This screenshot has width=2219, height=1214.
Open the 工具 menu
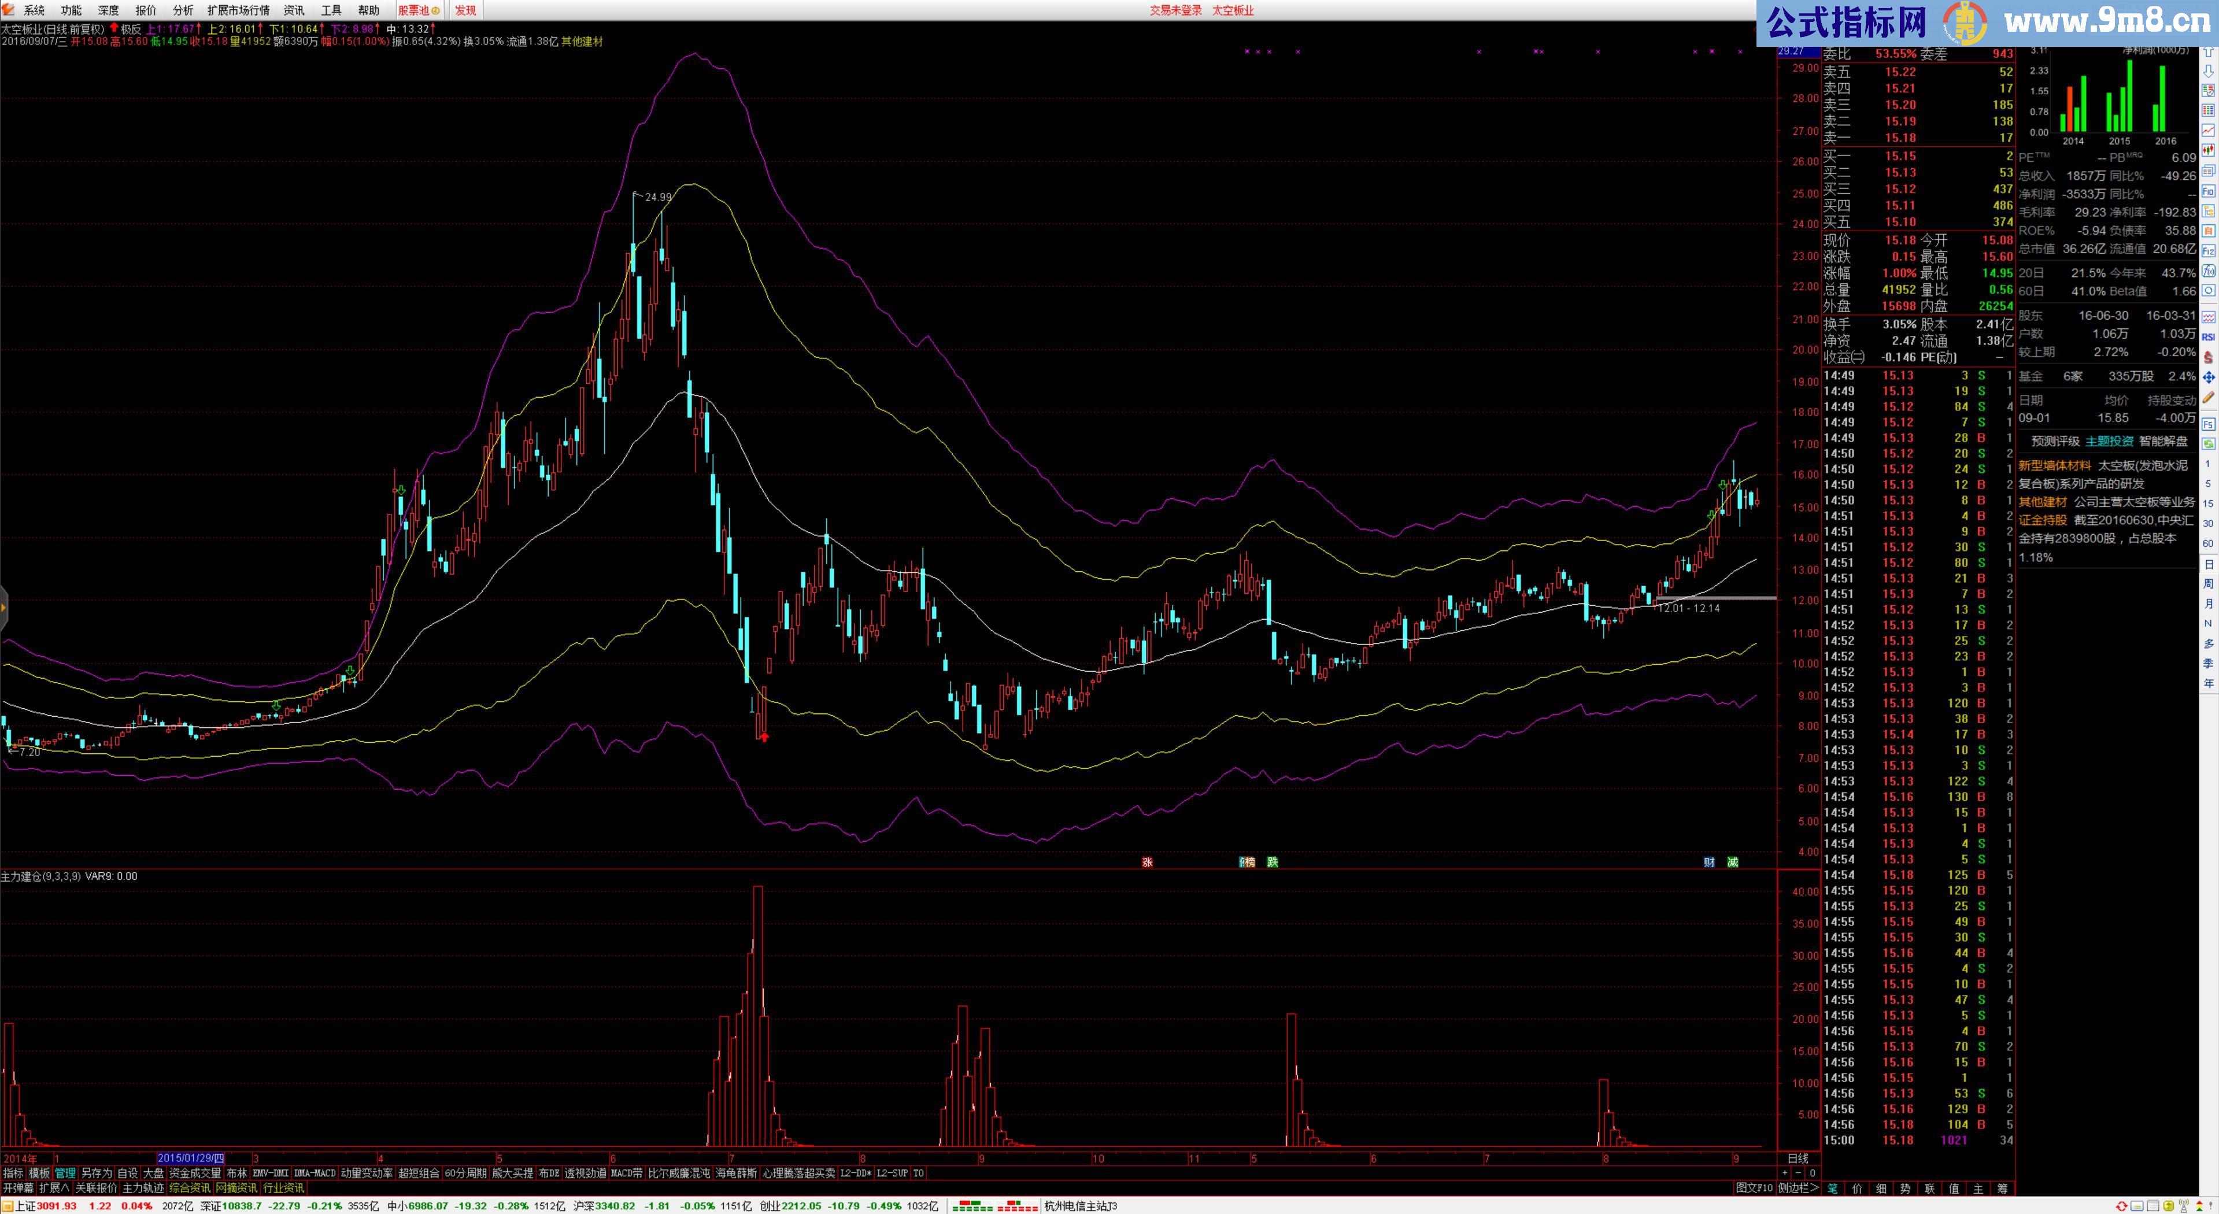coord(332,10)
